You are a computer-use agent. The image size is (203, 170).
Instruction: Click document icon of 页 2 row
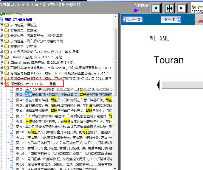click(12, 89)
